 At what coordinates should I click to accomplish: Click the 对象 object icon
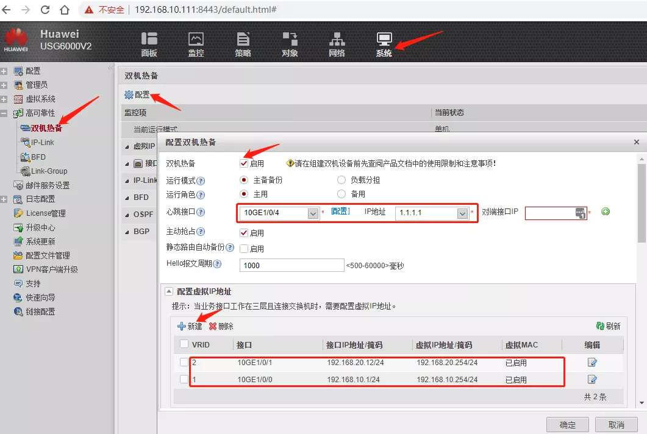coord(290,40)
